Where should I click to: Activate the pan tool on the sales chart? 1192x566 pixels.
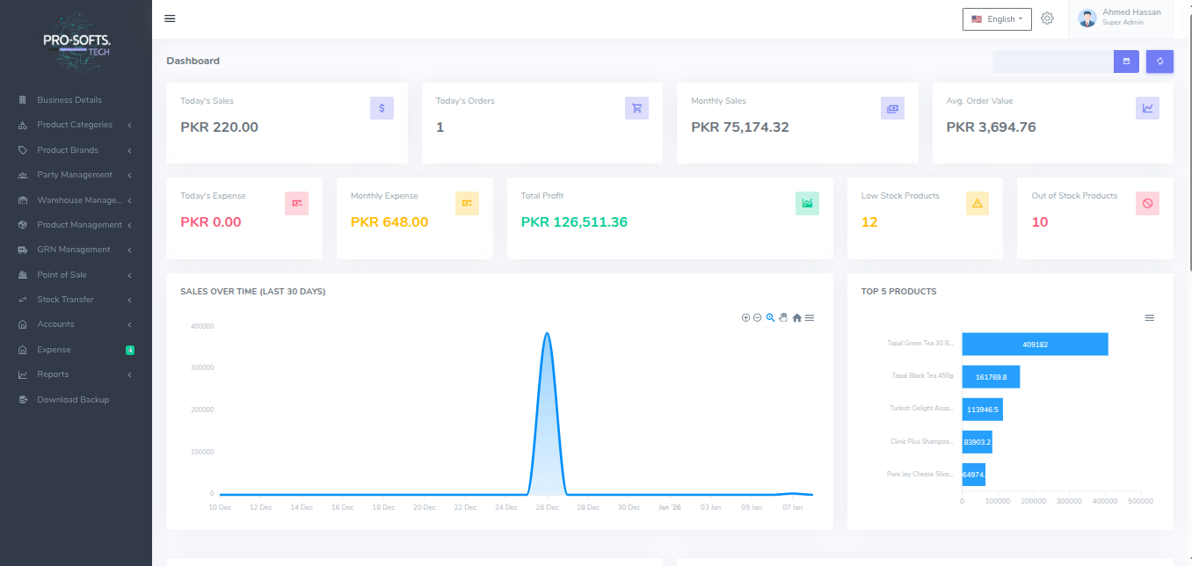[782, 317]
